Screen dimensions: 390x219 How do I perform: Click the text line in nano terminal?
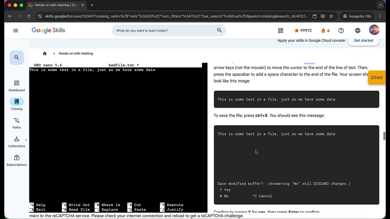point(92,70)
